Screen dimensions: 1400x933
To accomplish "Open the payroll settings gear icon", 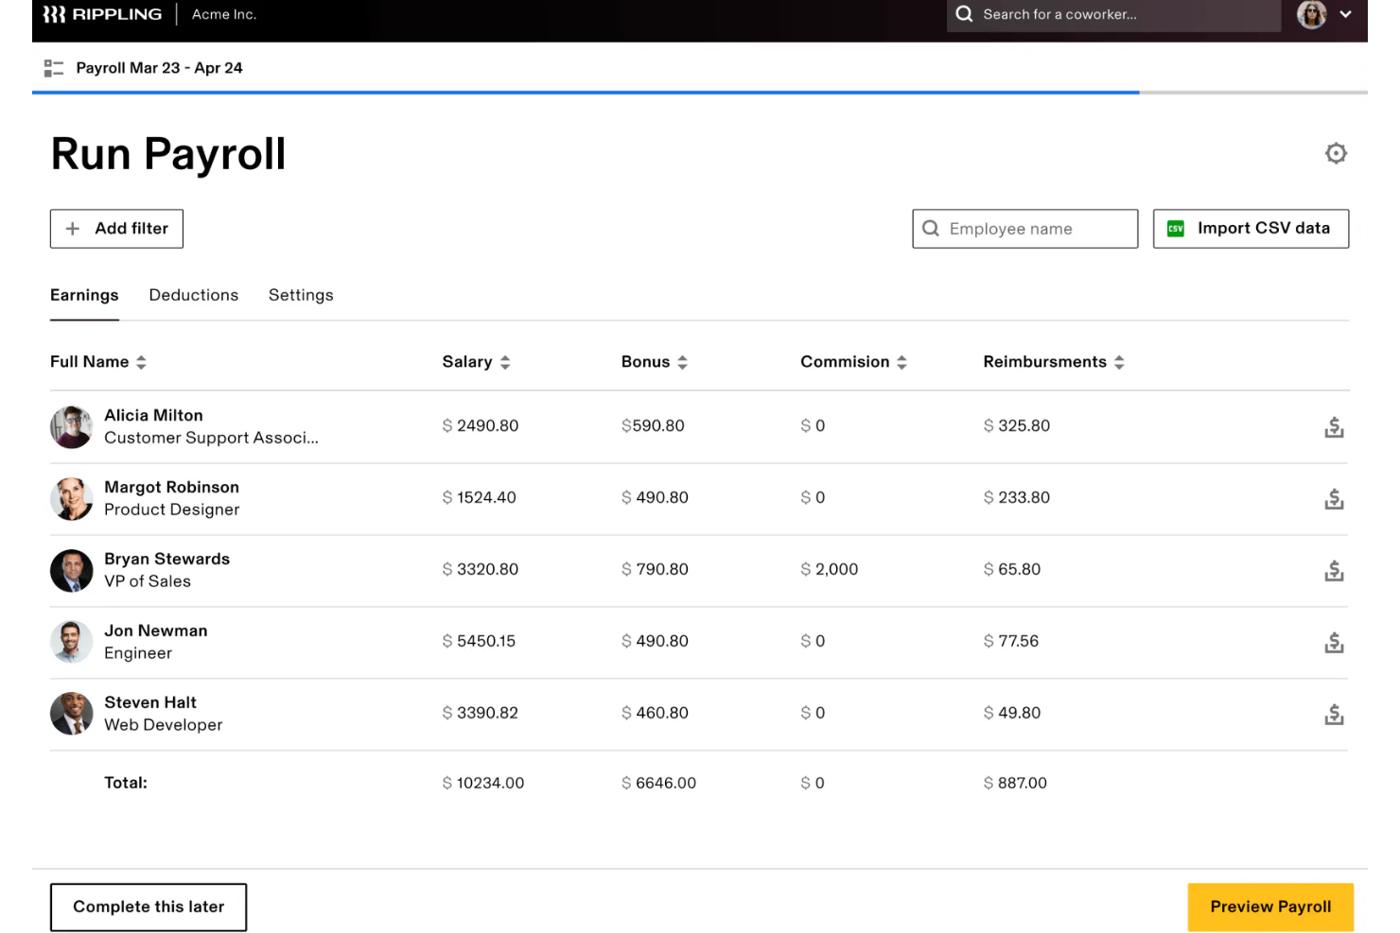I will click(x=1335, y=153).
